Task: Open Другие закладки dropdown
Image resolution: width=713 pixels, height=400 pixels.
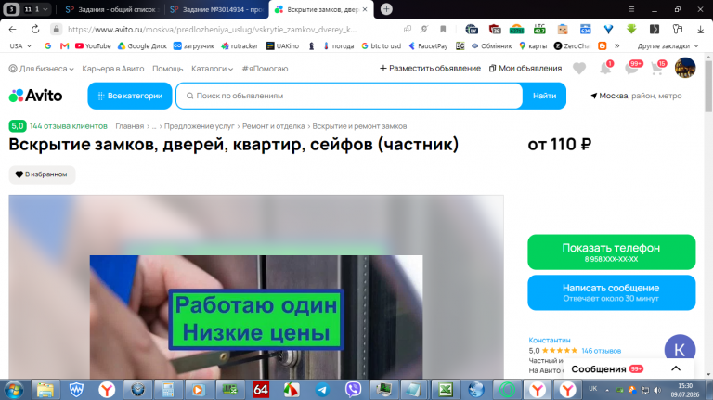Action: coord(668,45)
